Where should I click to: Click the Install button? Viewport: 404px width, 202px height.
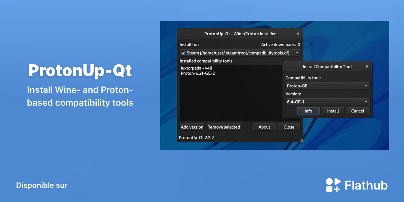333,111
